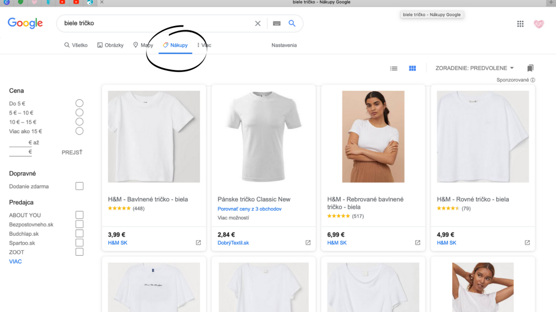The height and width of the screenshot is (312, 556).
Task: Open Pánske tričko Classic New title
Action: click(254, 199)
